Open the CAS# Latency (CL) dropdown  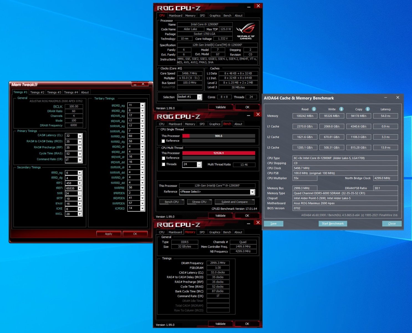pos(80,136)
